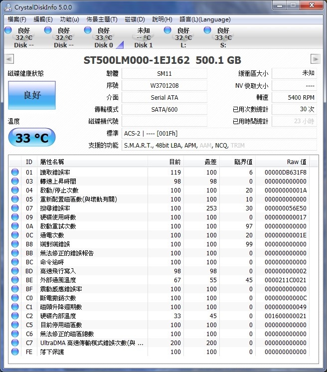Click the interface field Serial ATA

[164, 97]
